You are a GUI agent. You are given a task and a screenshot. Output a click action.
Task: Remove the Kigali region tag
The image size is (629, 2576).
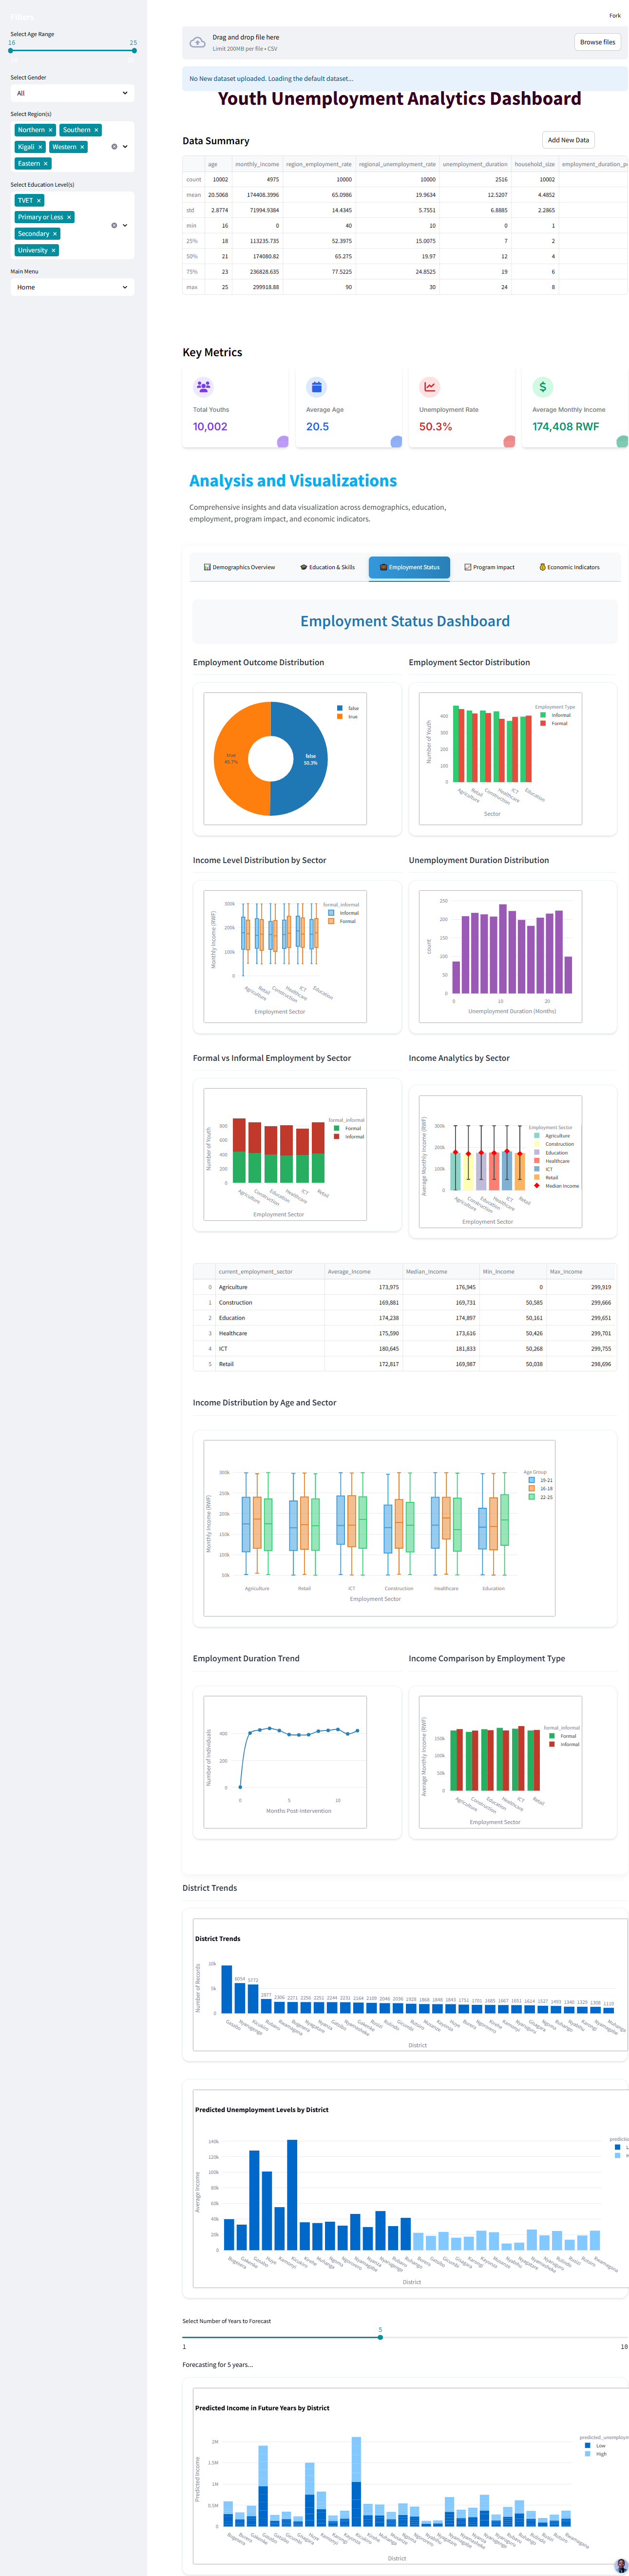point(40,147)
